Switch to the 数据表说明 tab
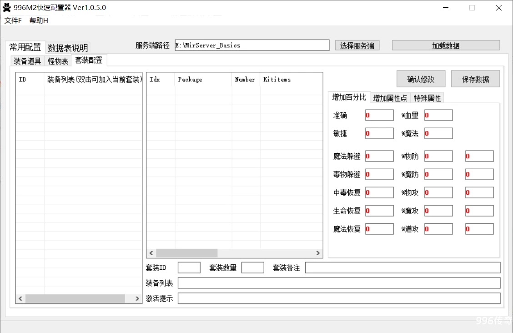513x333 pixels. (68, 48)
